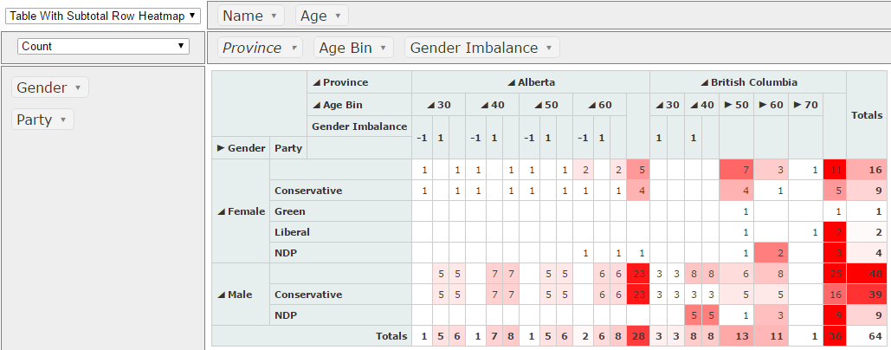Viewport: 891px width, 350px height.
Task: Expand the Gender row header arrow
Action: coord(221,148)
